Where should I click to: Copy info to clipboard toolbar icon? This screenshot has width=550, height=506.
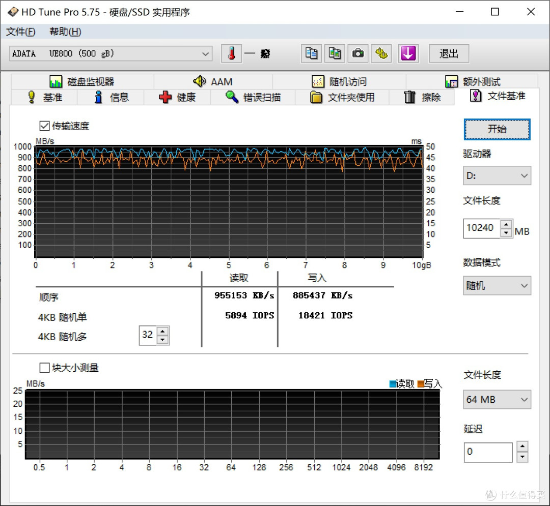311,53
